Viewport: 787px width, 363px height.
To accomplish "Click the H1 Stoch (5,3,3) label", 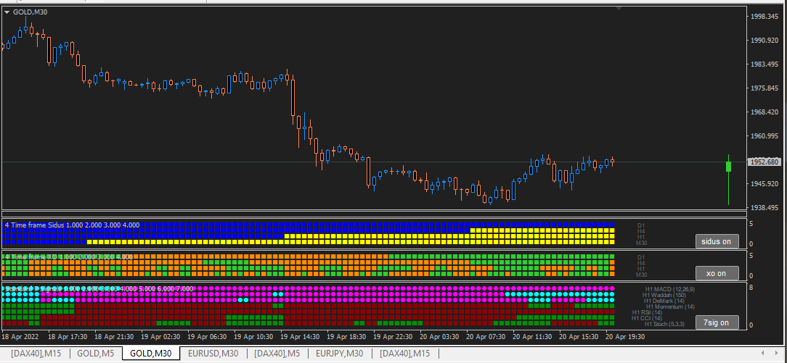I will point(666,324).
